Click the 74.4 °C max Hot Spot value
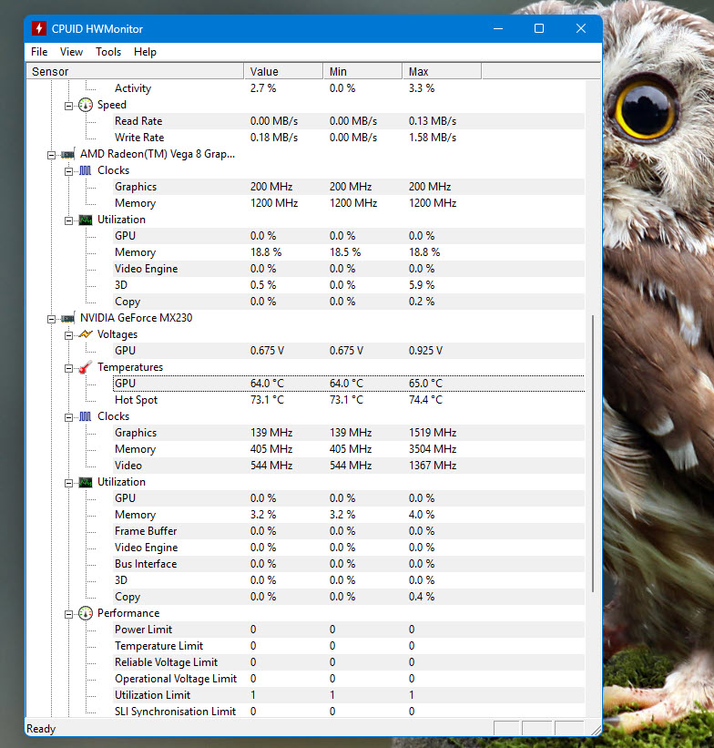Viewport: 714px width, 748px height. (425, 400)
